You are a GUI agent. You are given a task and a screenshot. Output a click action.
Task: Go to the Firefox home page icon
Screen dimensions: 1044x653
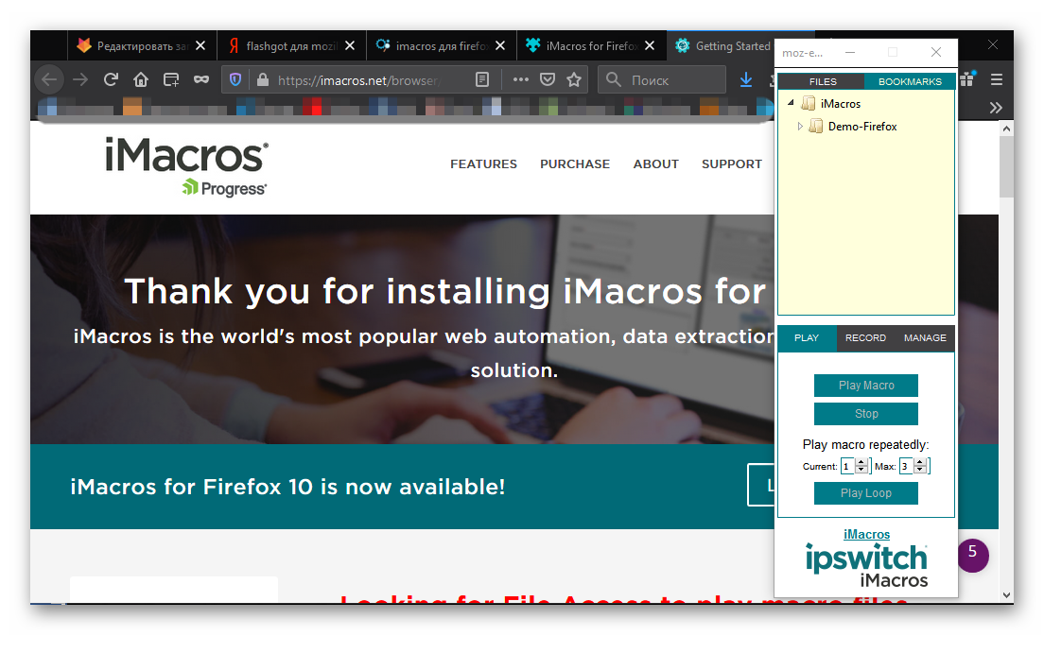141,80
